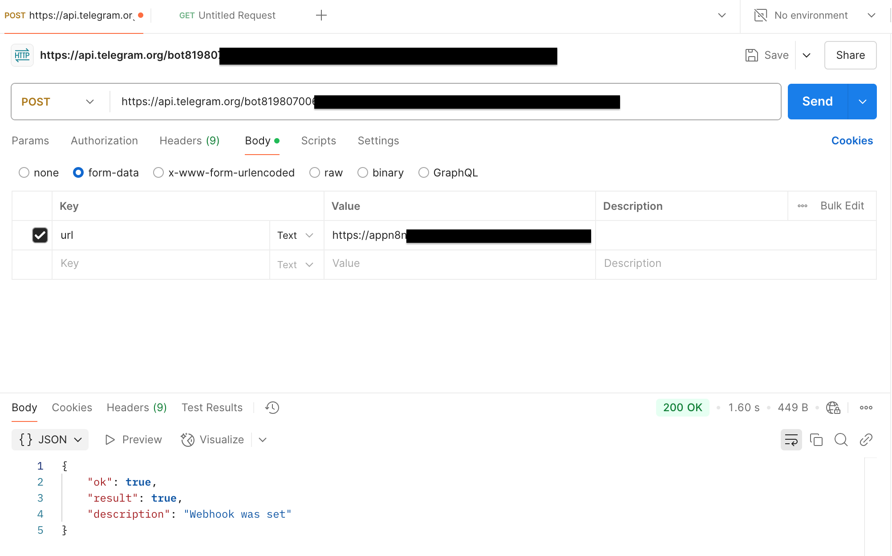Open the empty row Text type dropdown
Screen dimensions: 892x556
296,265
